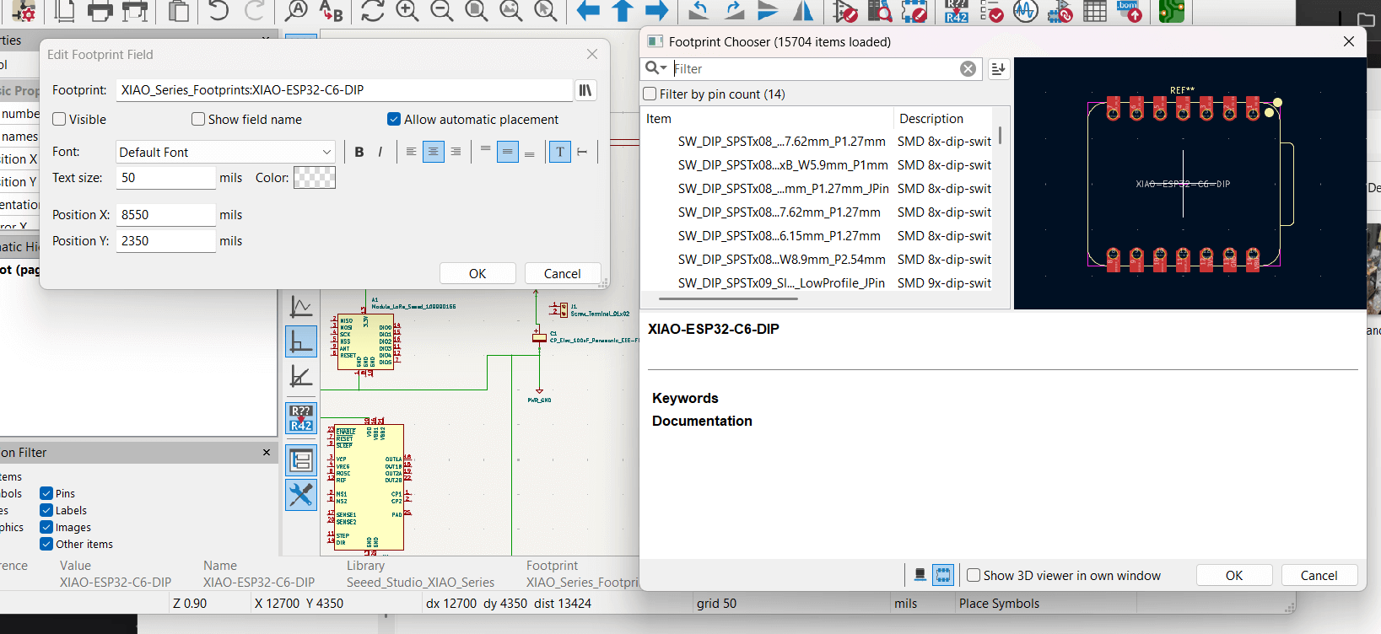Enable the Visible checkbox
This screenshot has width=1381, height=634.
[60, 120]
